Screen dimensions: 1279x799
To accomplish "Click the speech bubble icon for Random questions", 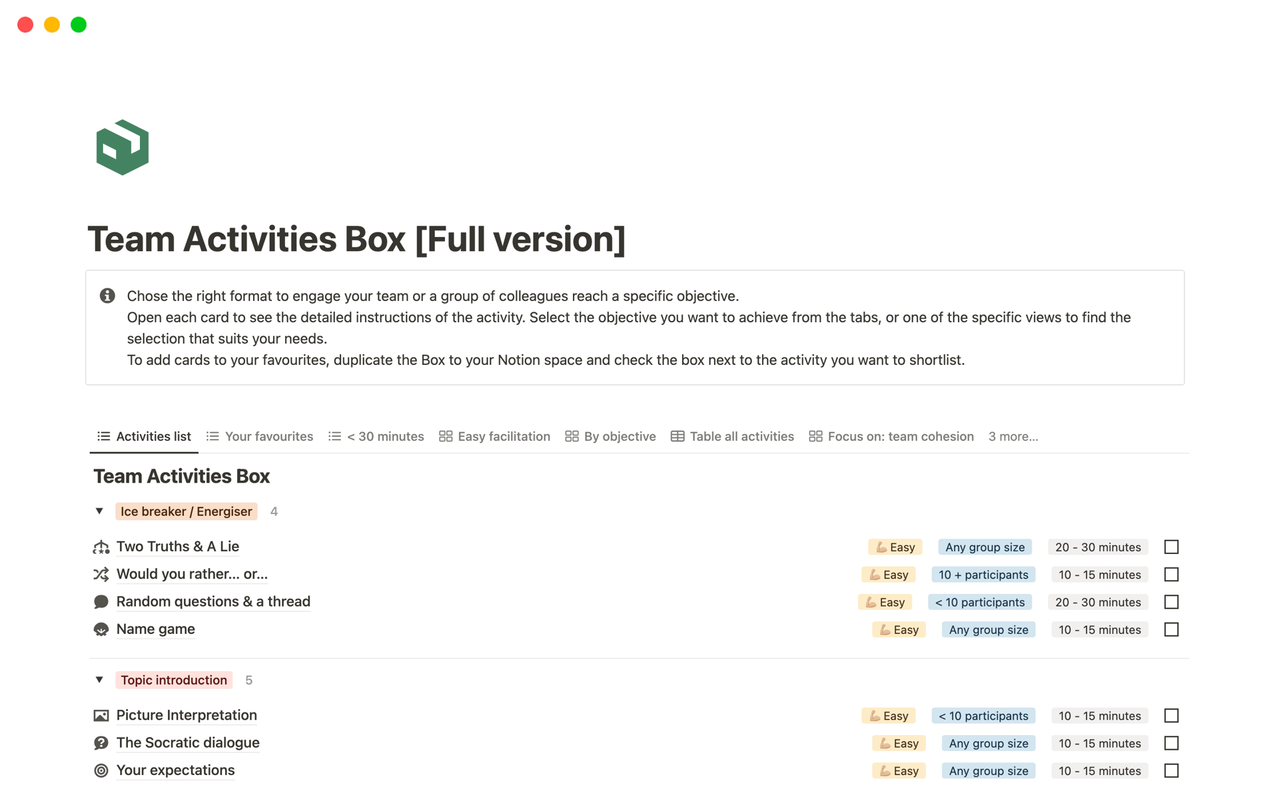I will coord(101,602).
